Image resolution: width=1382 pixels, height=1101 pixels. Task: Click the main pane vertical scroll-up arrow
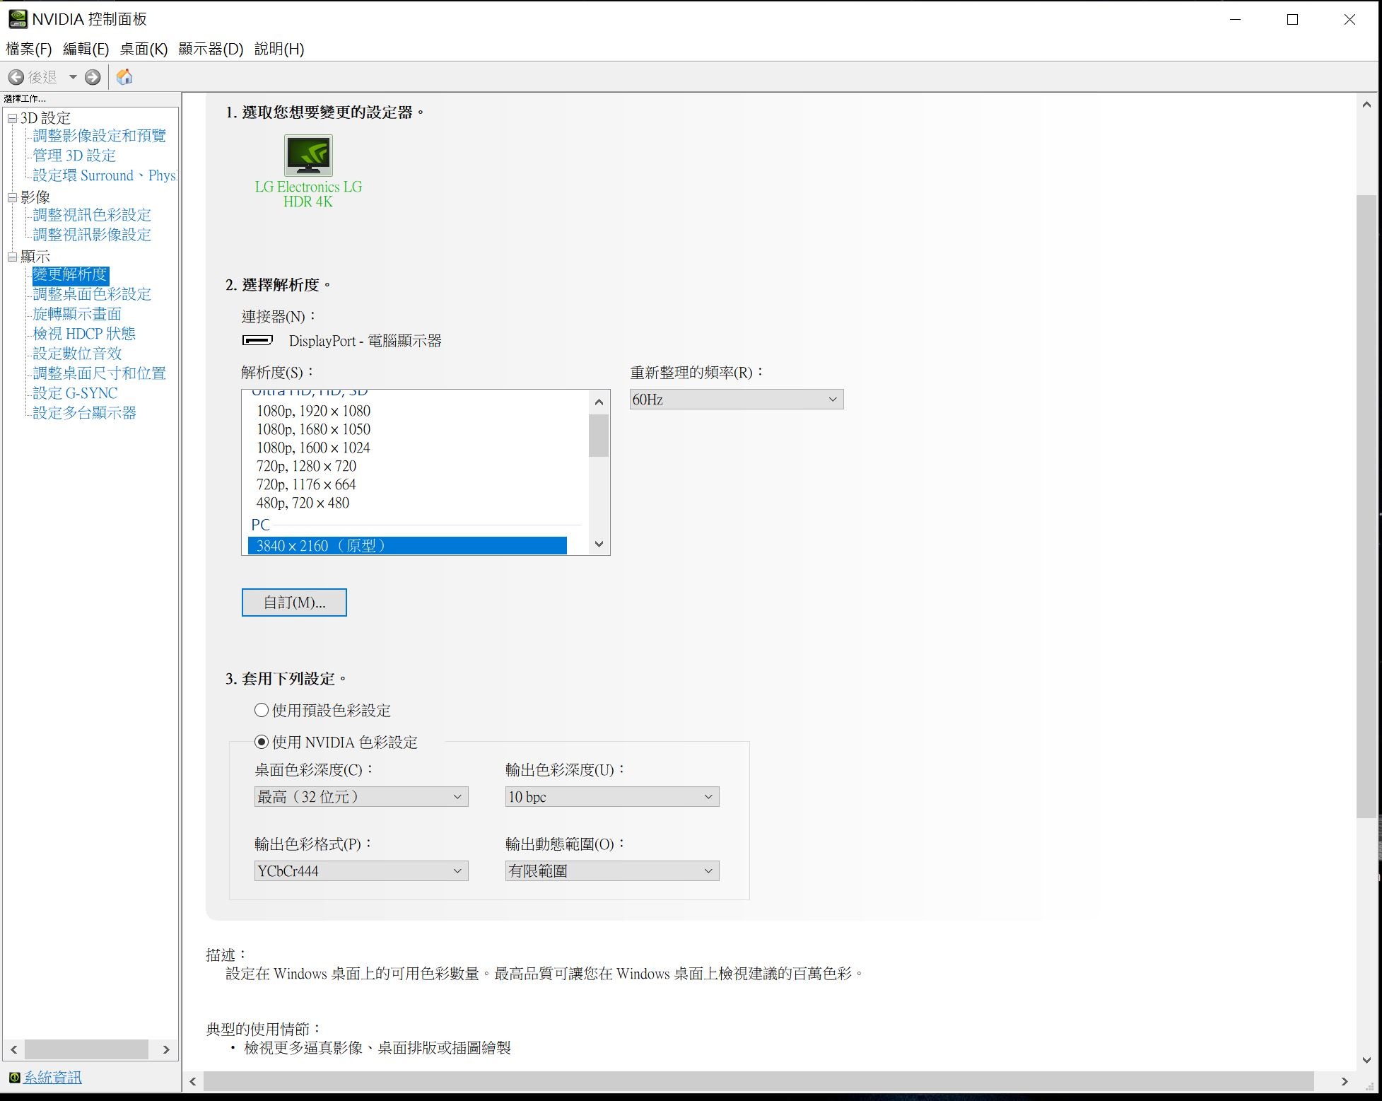[1366, 105]
